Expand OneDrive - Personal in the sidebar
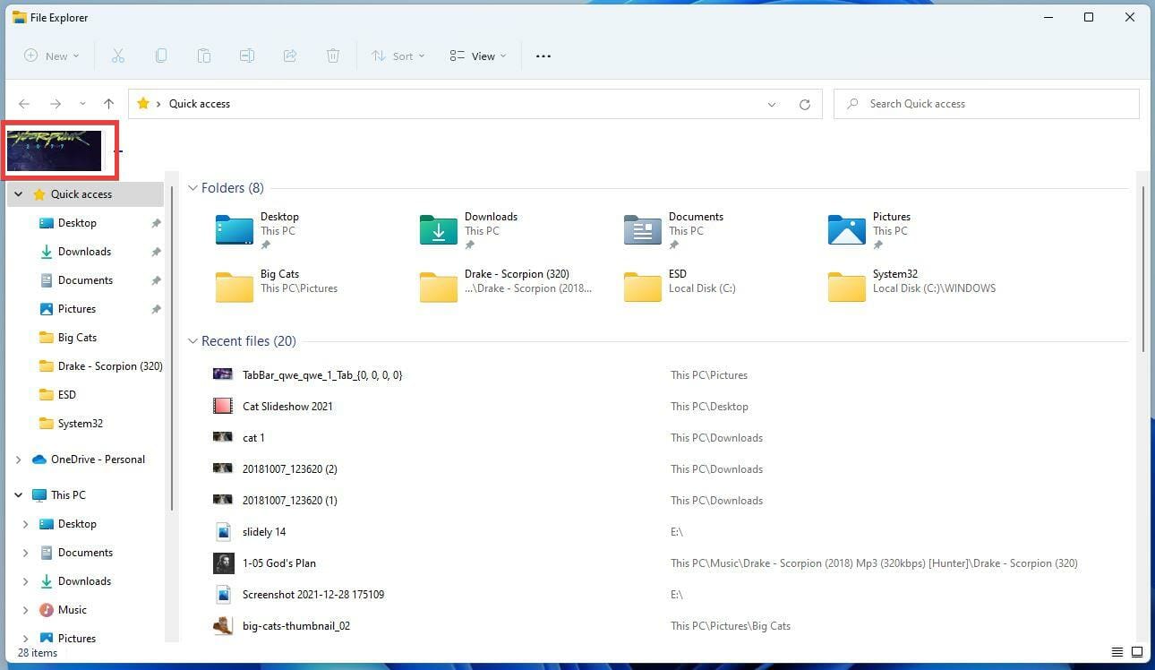The width and height of the screenshot is (1155, 670). (19, 459)
